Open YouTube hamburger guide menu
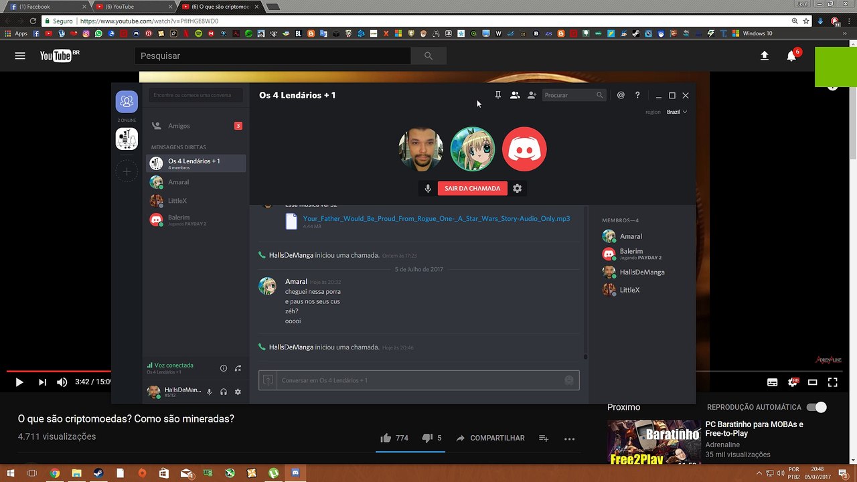 [20, 56]
